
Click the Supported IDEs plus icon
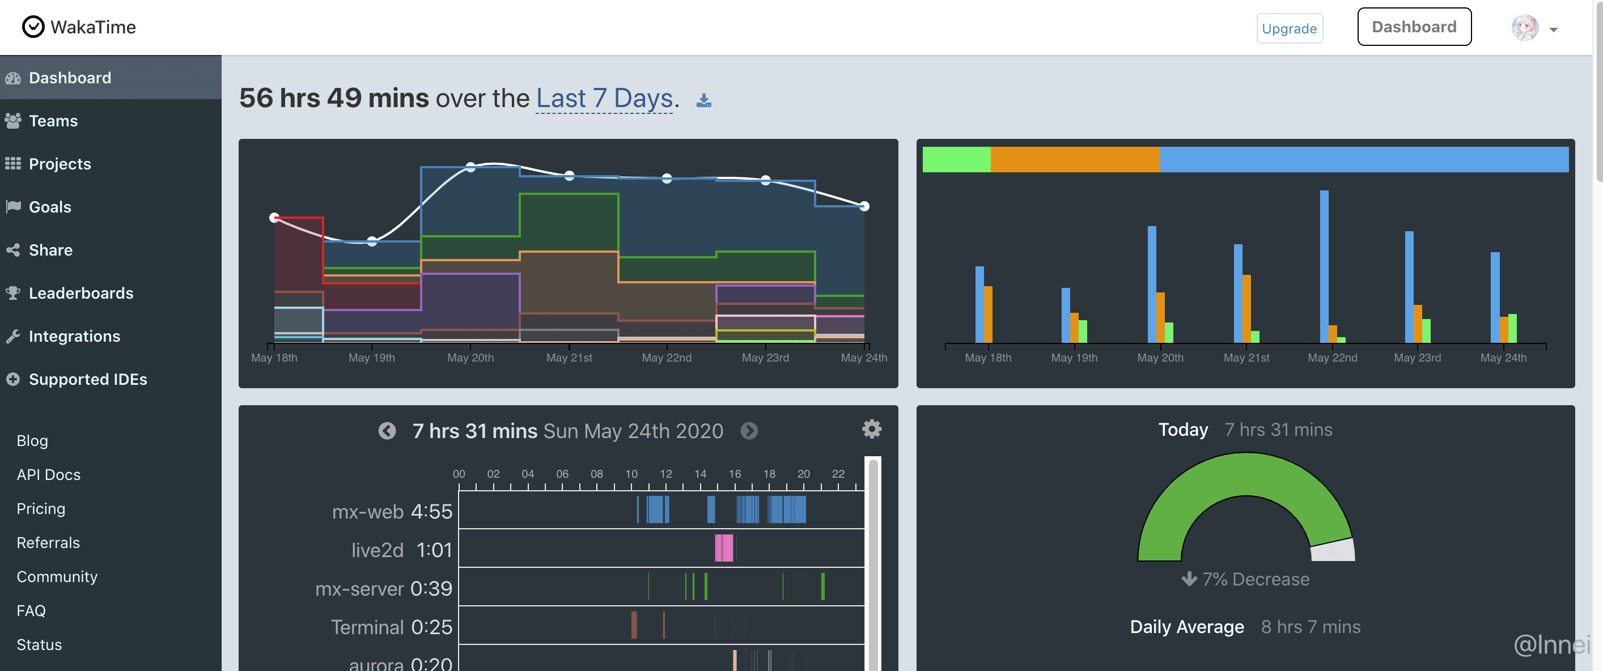pos(13,379)
